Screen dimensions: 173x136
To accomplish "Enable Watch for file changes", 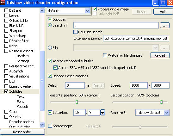I will pos(105,55).
